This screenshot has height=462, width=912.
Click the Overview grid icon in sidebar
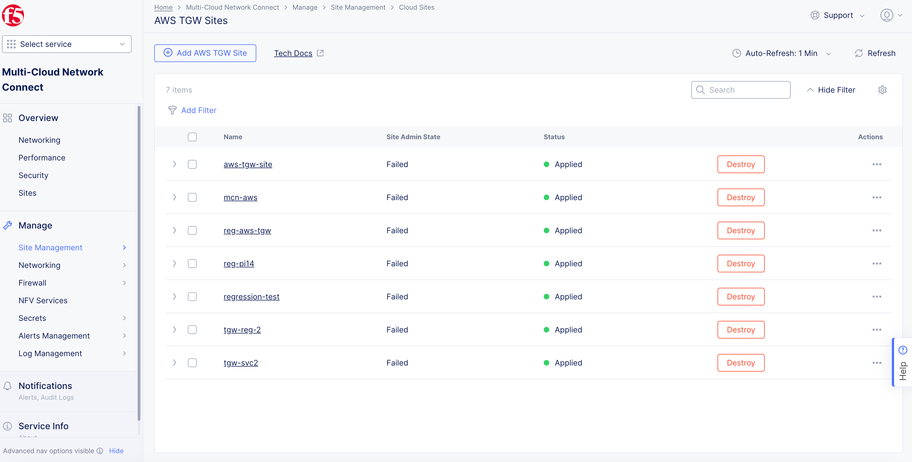tap(7, 118)
